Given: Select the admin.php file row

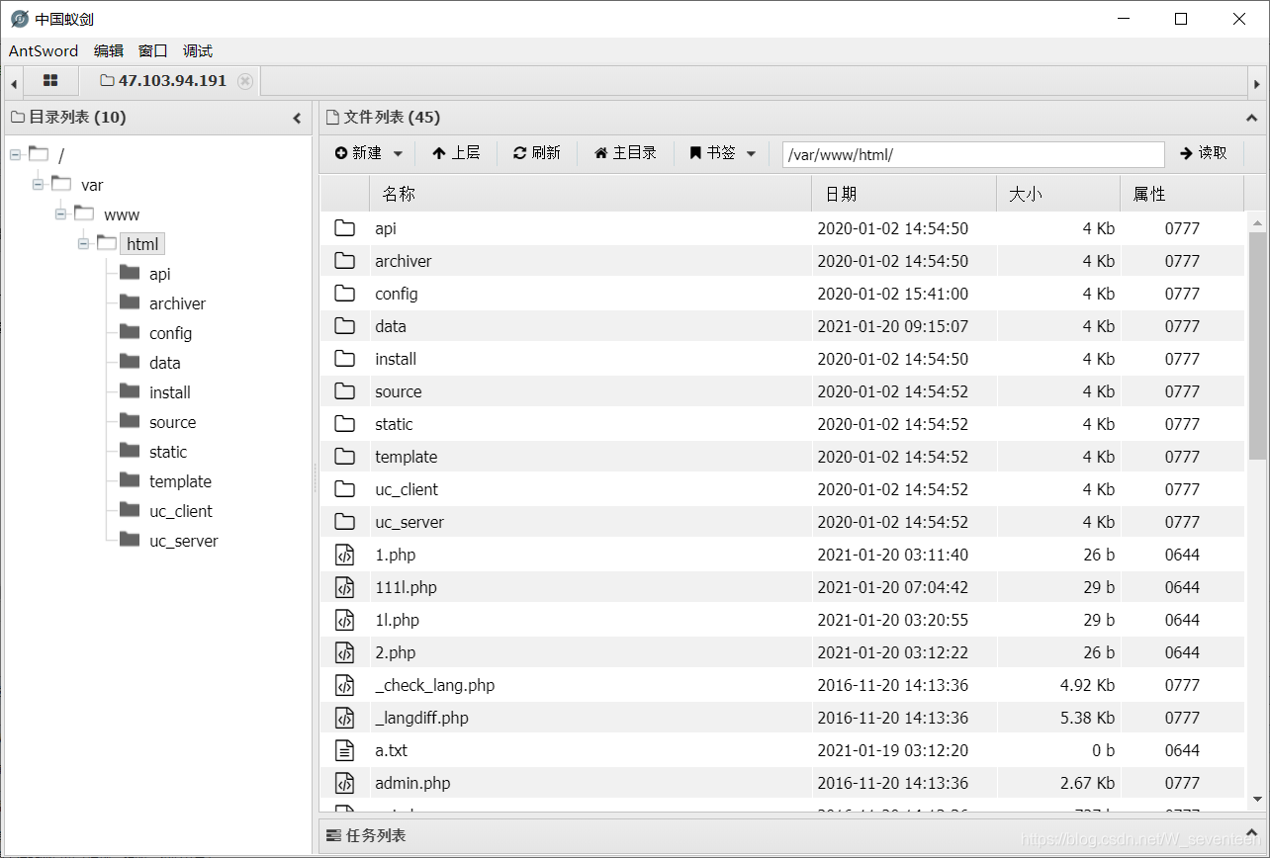Looking at the screenshot, I should pos(782,783).
